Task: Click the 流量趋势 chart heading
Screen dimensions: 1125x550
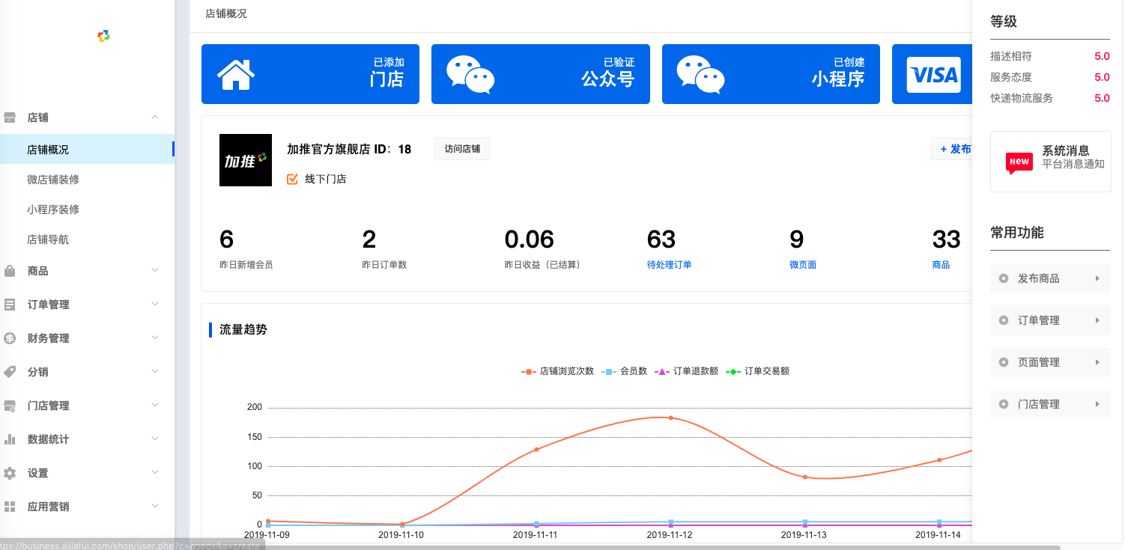Action: 243,329
